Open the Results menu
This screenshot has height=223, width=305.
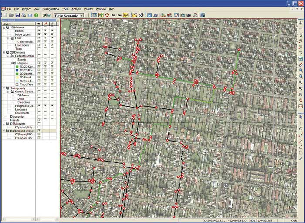88,9
